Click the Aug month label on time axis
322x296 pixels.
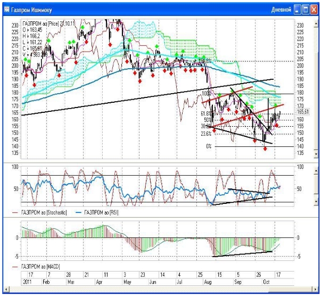208,282
